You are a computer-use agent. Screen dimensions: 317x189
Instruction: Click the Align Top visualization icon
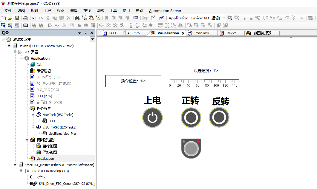(72, 25)
